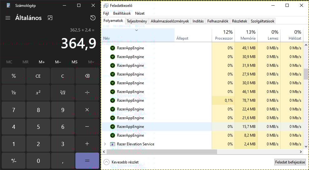Click the percent button on calculator

pyautogui.click(x=14, y=76)
